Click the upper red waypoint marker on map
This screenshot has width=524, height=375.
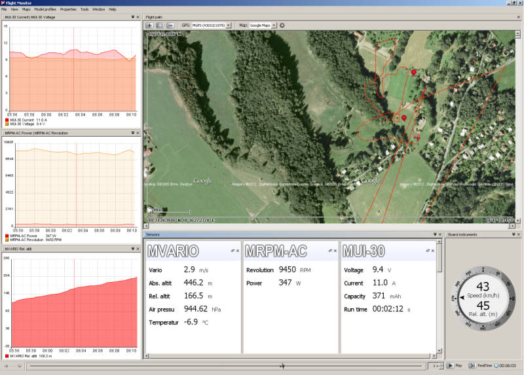click(x=414, y=73)
